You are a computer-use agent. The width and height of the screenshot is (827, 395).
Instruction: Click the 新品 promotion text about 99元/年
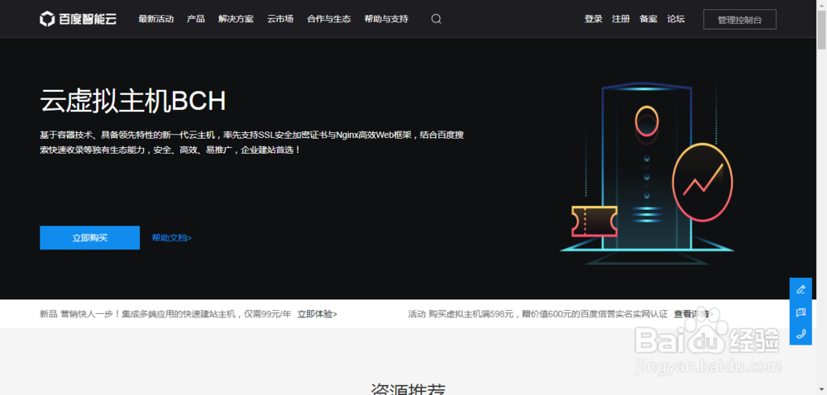(165, 314)
